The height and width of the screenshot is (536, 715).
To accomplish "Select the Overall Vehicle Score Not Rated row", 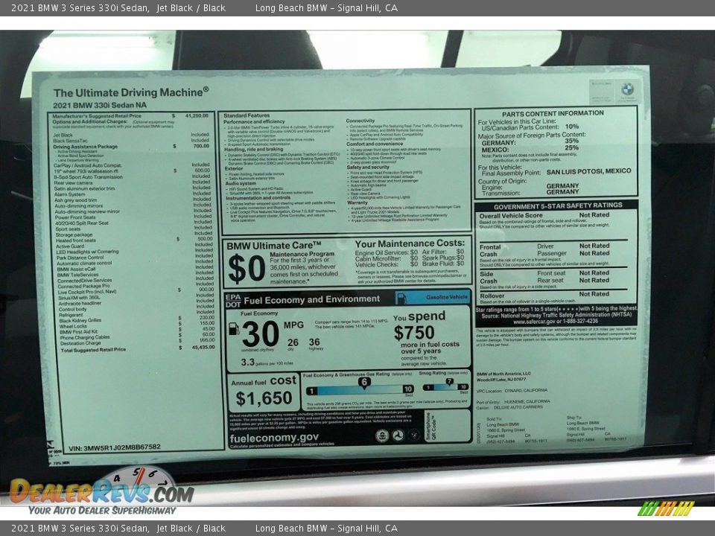I will (x=544, y=215).
